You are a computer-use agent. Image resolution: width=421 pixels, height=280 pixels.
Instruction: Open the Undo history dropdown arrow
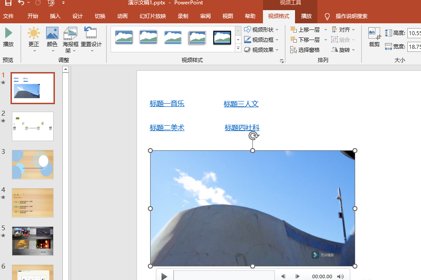click(x=29, y=3)
